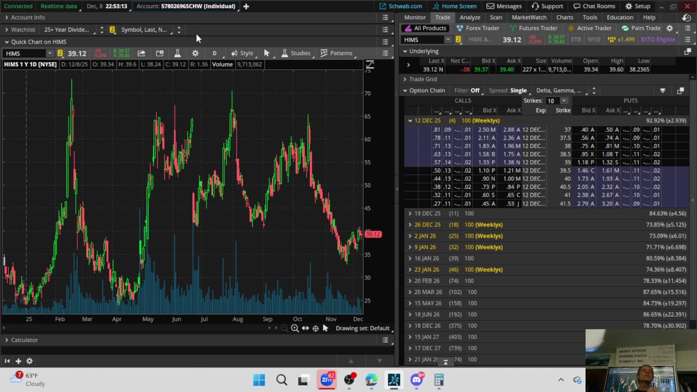Open Drawing set: Default selector

(362, 328)
